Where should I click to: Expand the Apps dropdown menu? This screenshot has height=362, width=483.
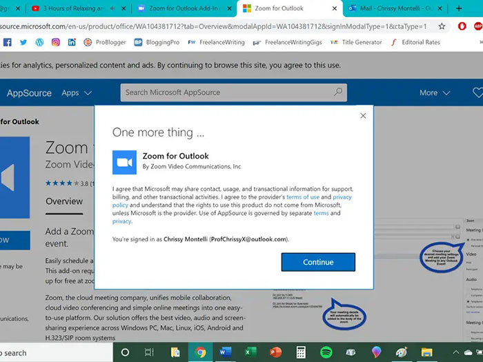[77, 93]
